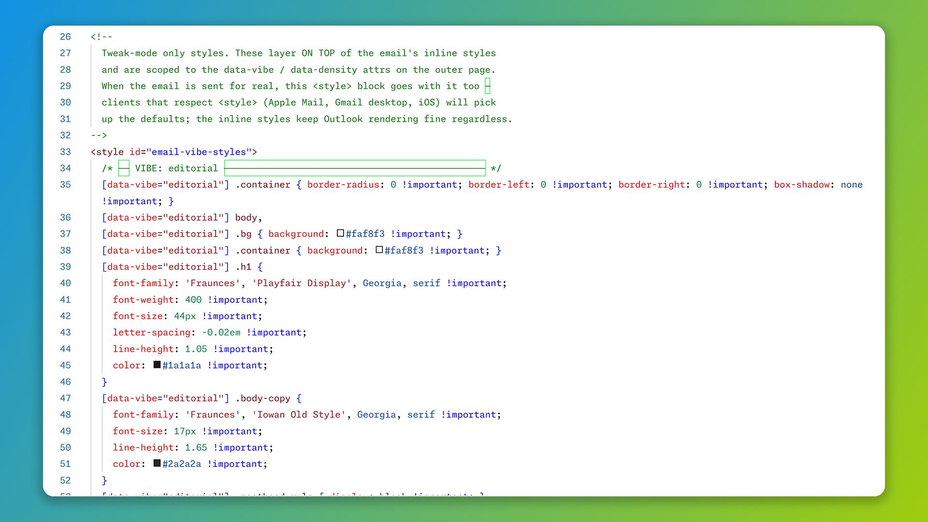Click line number 33
This screenshot has width=928, height=522.
(65, 152)
